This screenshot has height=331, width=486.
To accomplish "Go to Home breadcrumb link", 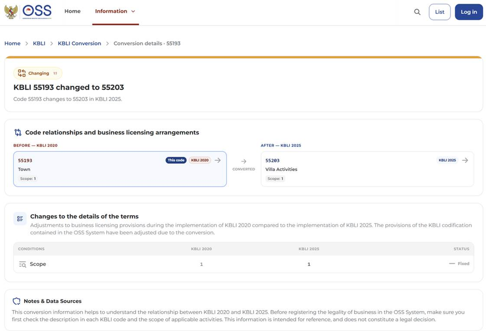I will coord(12,43).
